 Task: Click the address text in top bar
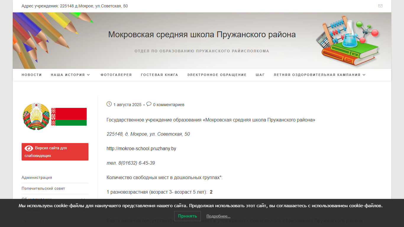point(75,6)
